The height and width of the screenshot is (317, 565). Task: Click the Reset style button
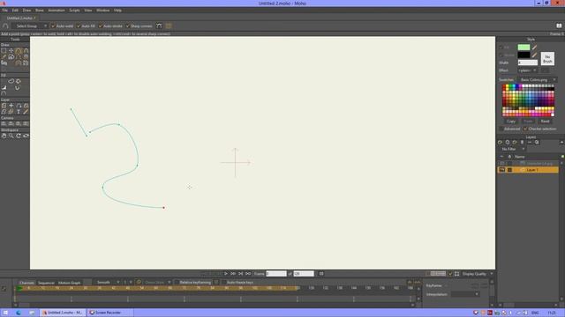(546, 122)
